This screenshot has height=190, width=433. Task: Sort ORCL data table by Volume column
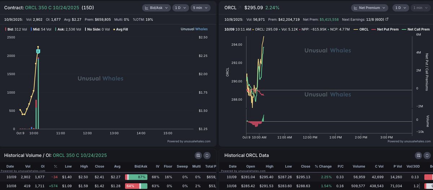tap(359, 167)
